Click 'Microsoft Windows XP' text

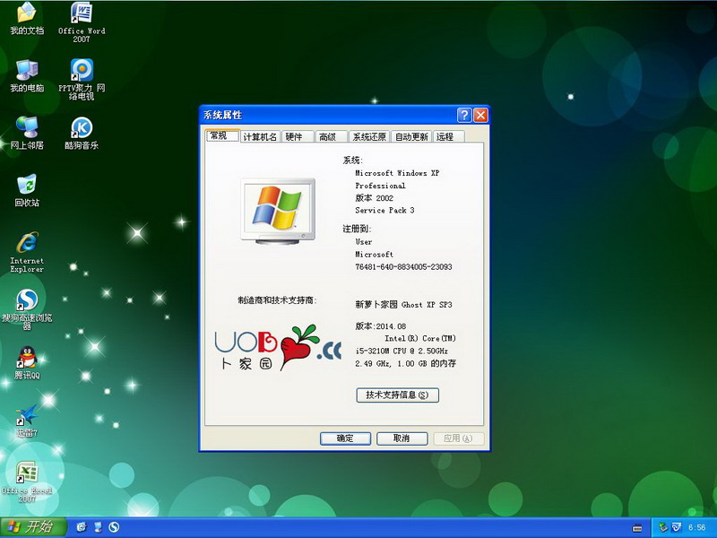397,173
